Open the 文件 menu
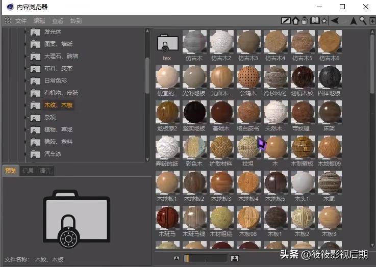Viewport: 376px width, 267px height. (20, 21)
